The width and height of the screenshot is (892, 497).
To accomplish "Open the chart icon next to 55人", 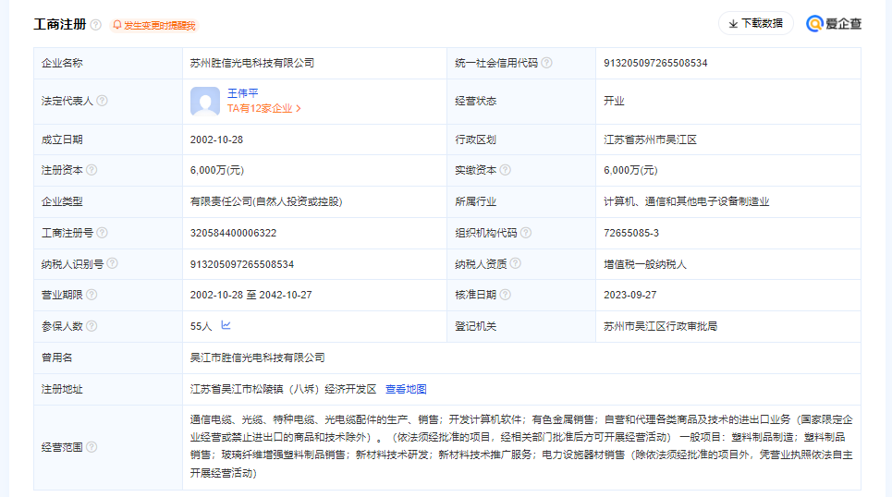I will point(226,325).
